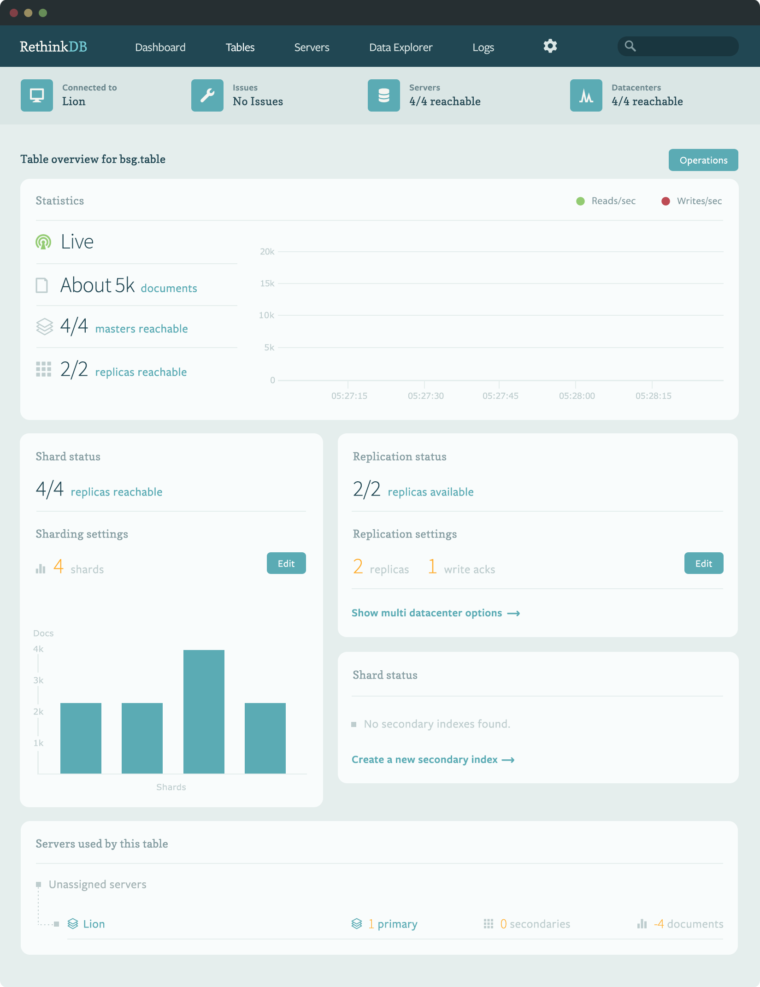Image resolution: width=760 pixels, height=987 pixels.
Task: Click the Operations button
Action: (x=703, y=160)
